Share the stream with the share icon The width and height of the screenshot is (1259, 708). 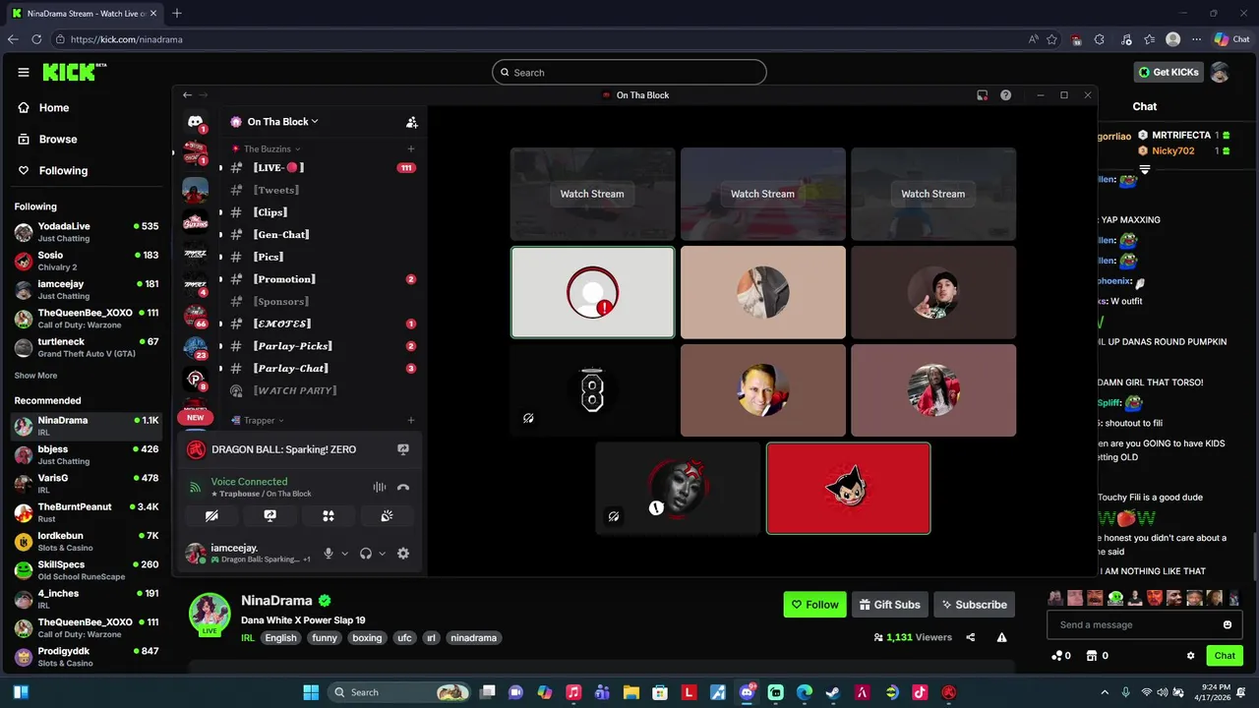[x=971, y=637]
